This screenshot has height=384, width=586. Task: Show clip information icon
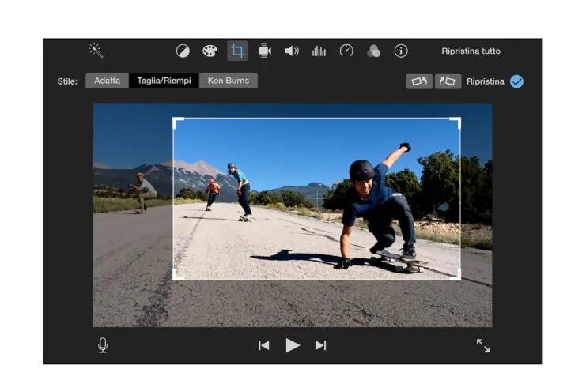pos(401,51)
